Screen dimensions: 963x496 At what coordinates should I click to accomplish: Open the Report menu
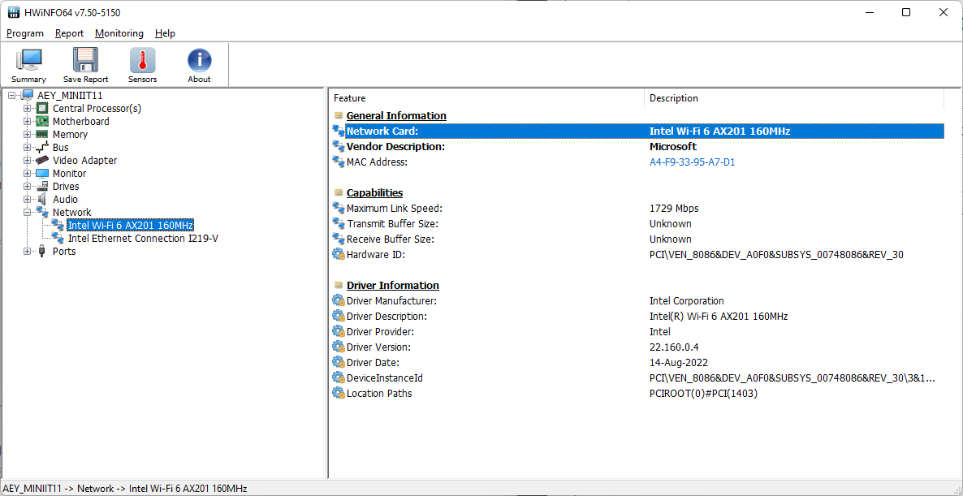(x=69, y=33)
